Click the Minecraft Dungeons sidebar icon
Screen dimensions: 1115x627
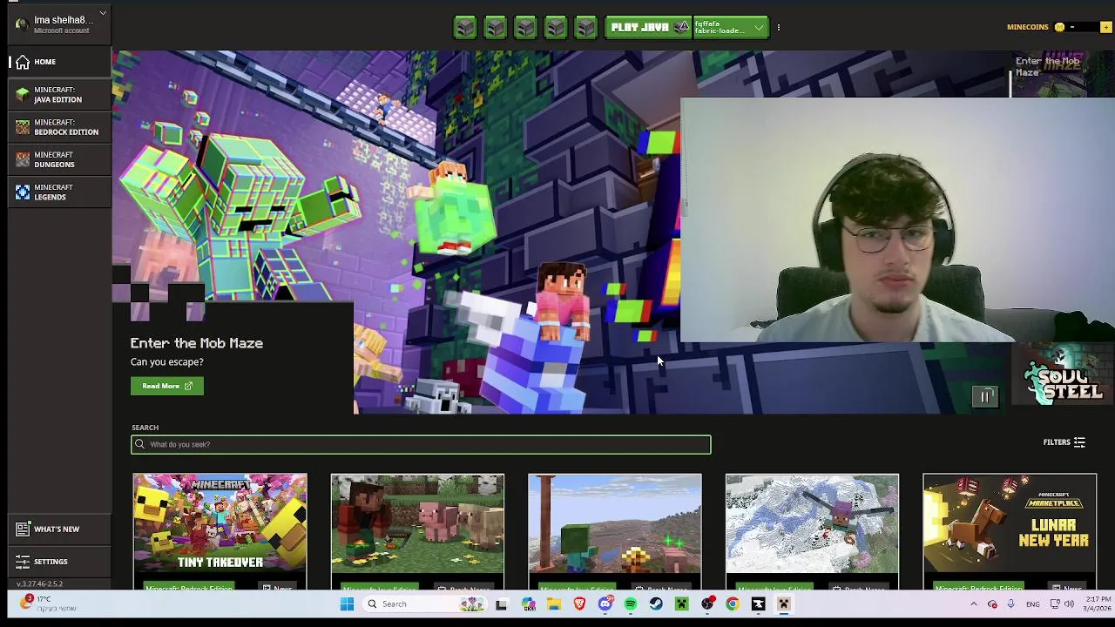tap(23, 159)
